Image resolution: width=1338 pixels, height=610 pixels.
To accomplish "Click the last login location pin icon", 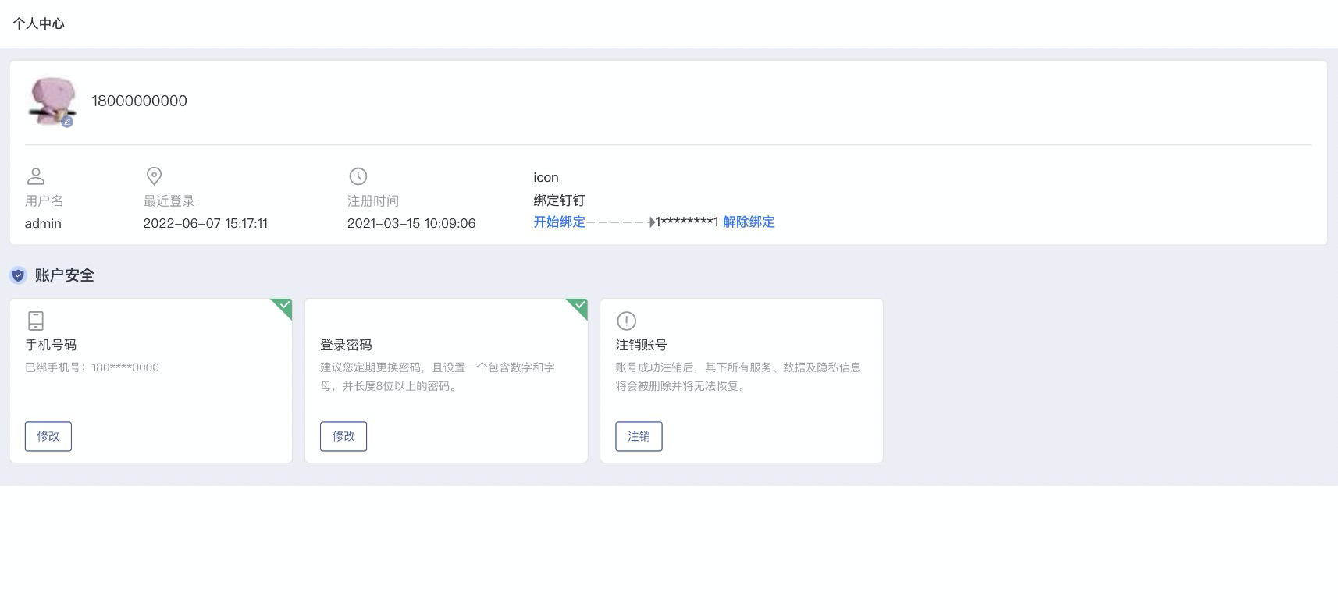I will pyautogui.click(x=154, y=176).
